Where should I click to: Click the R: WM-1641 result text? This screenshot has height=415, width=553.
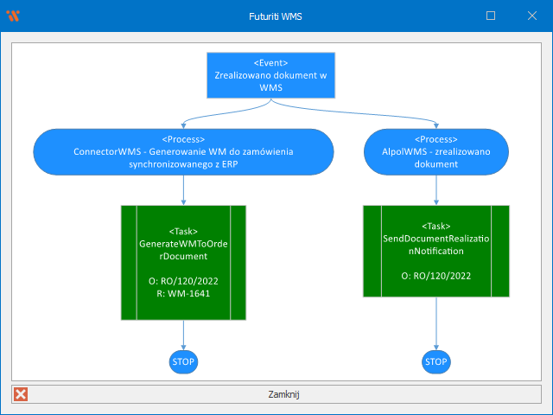coord(183,293)
